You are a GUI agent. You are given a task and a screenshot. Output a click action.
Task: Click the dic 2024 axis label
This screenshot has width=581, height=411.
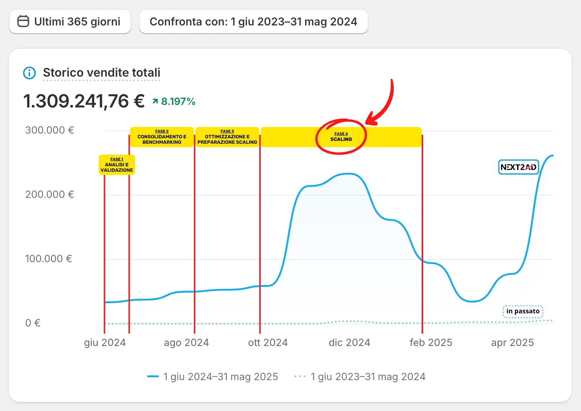[x=349, y=342]
